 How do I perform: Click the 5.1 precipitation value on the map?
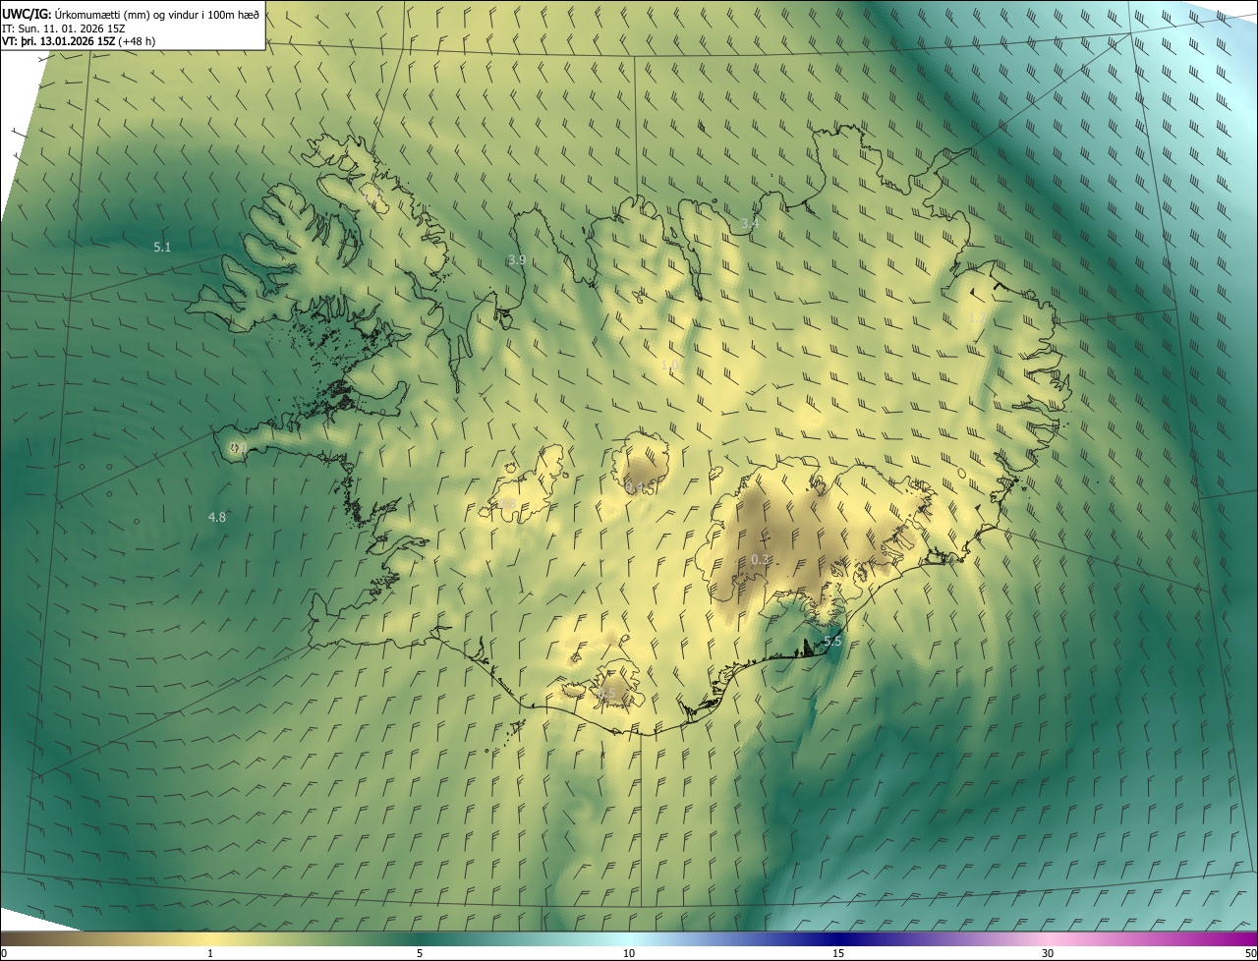(x=162, y=248)
